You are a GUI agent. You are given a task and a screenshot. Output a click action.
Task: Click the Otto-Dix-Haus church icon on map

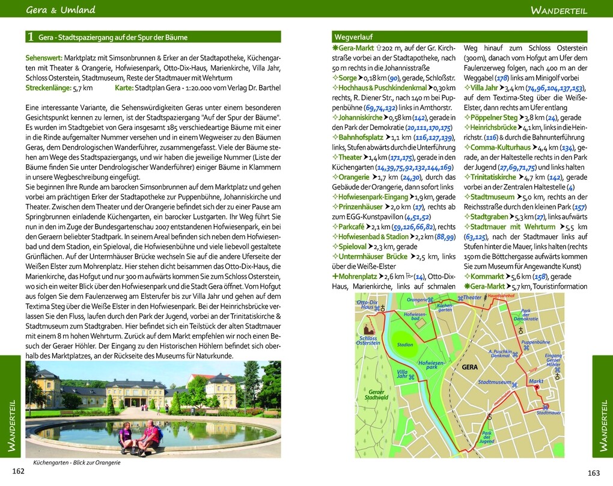(383, 309)
